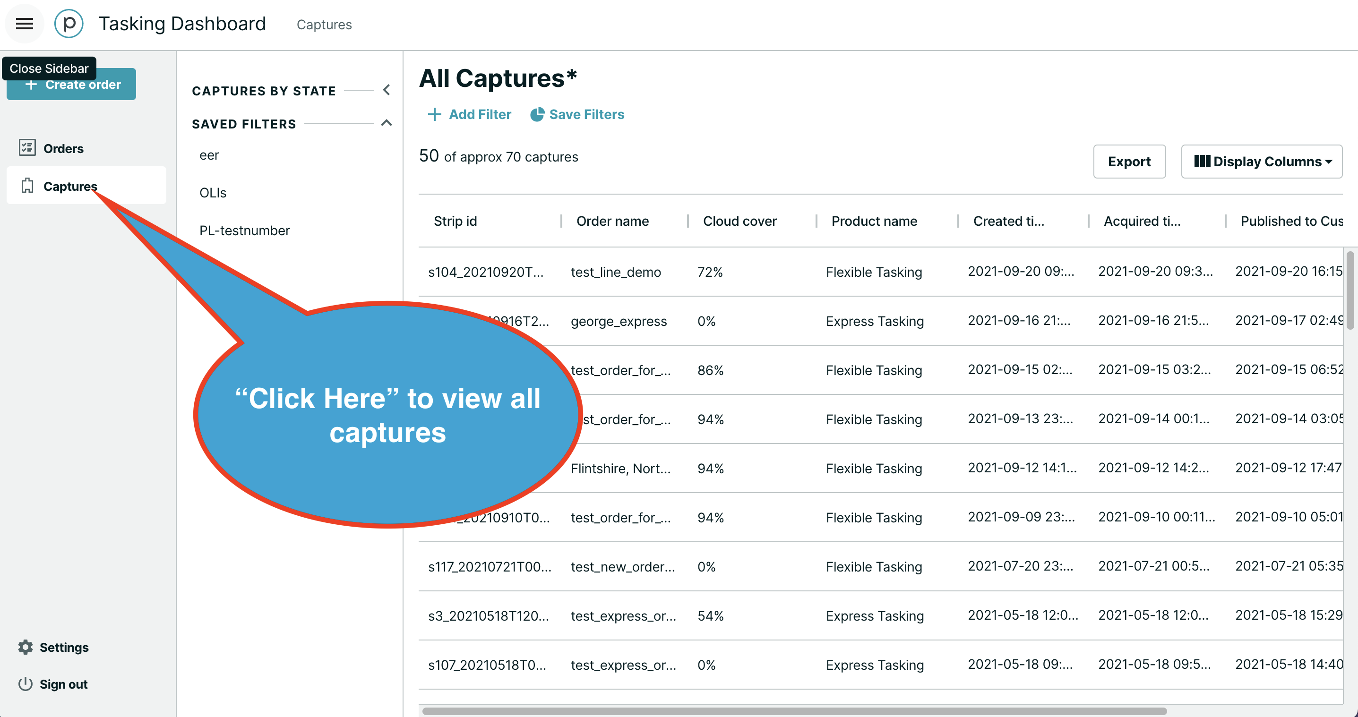Click the Export button

[x=1129, y=161]
